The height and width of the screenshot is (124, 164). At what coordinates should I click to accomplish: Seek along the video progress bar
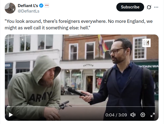pyautogui.click(x=82, y=107)
